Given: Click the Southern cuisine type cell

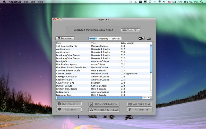Looking at the screenshot, I should 96,83.
